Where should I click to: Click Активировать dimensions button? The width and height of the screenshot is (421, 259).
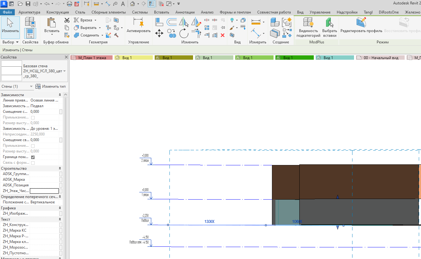pyautogui.click(x=139, y=25)
